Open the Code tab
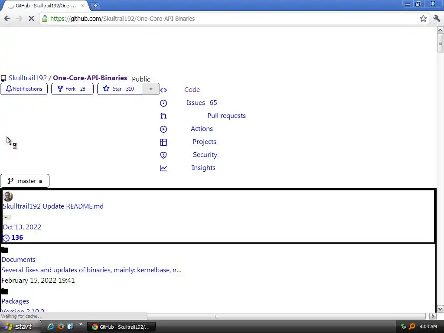 pos(192,89)
